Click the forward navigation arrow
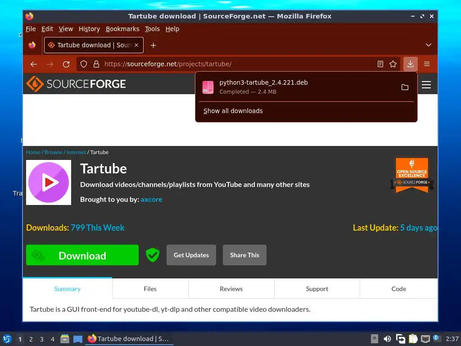Viewport: 461px width, 346px height. 50,64
